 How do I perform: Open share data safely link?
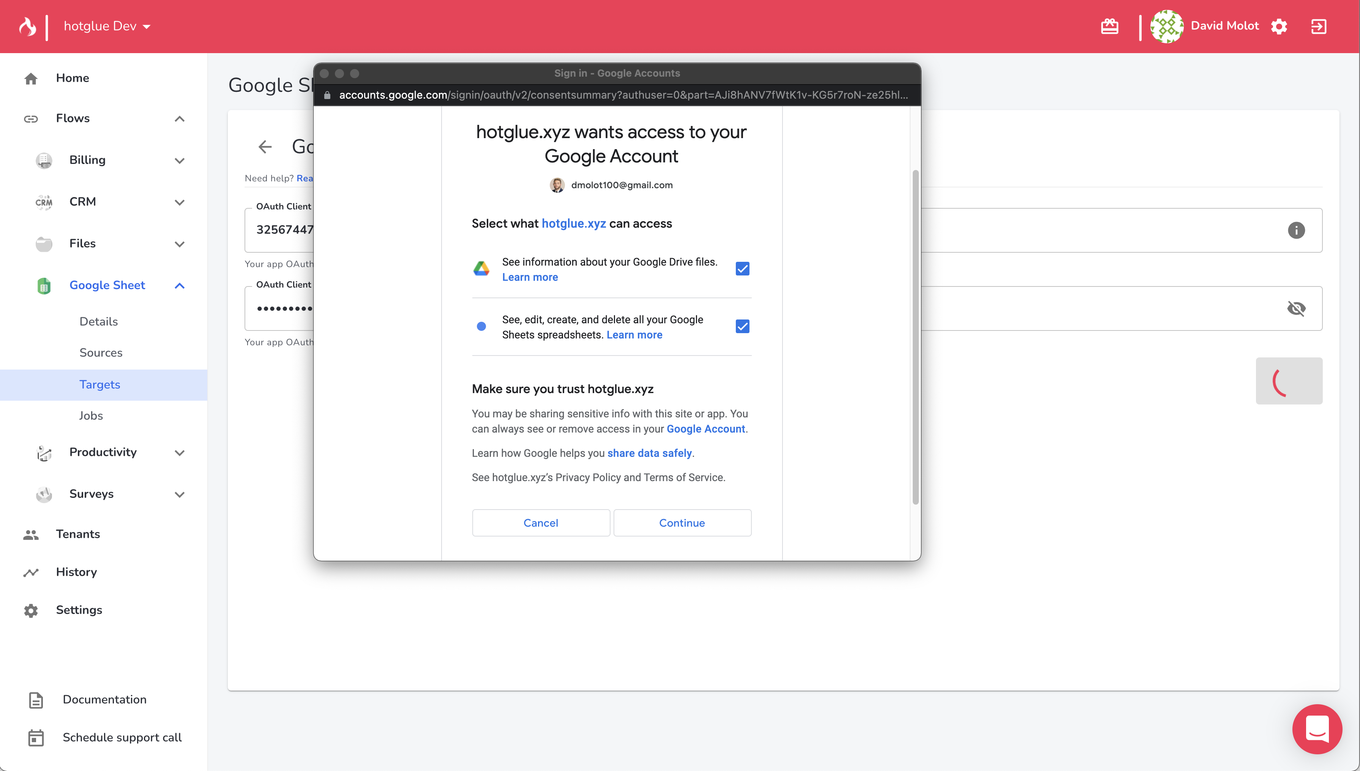click(649, 453)
